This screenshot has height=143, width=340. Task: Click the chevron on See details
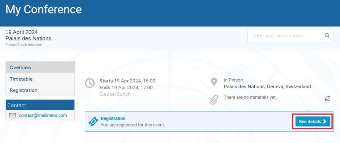[325, 121]
